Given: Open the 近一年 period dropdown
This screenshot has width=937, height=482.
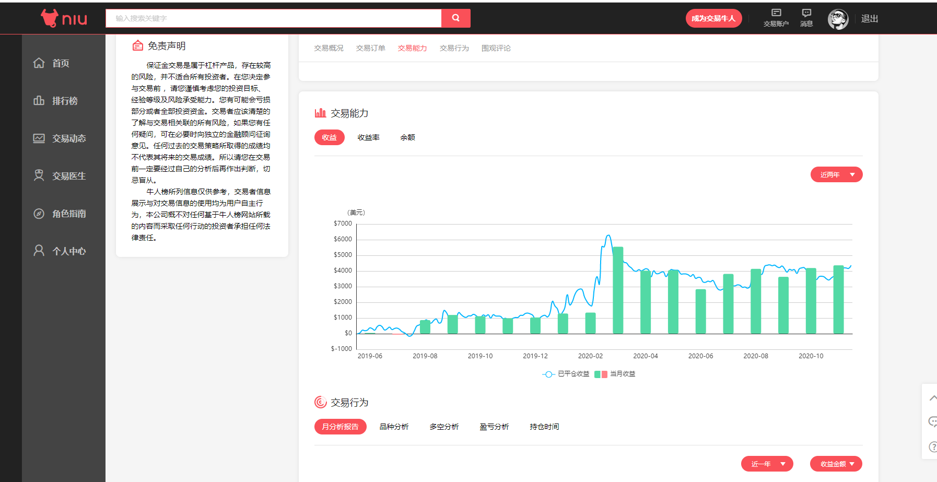Looking at the screenshot, I should [x=767, y=464].
